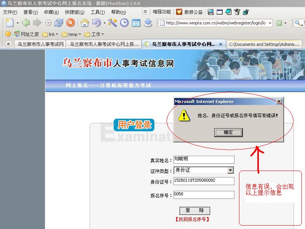
Task: Open the 快捷组(G) menu
Action: tap(75, 12)
